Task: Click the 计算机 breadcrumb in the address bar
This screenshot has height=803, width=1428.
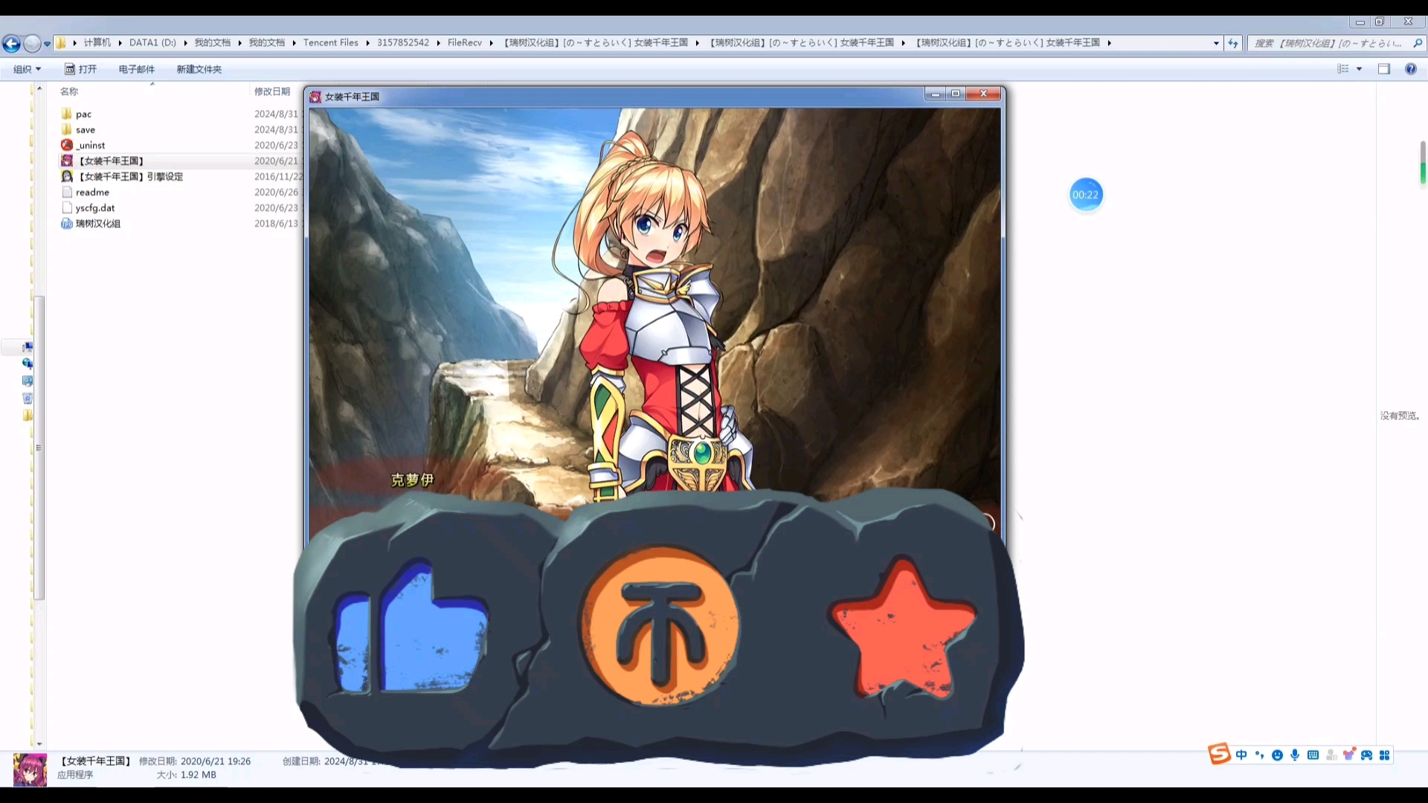Action: (97, 43)
